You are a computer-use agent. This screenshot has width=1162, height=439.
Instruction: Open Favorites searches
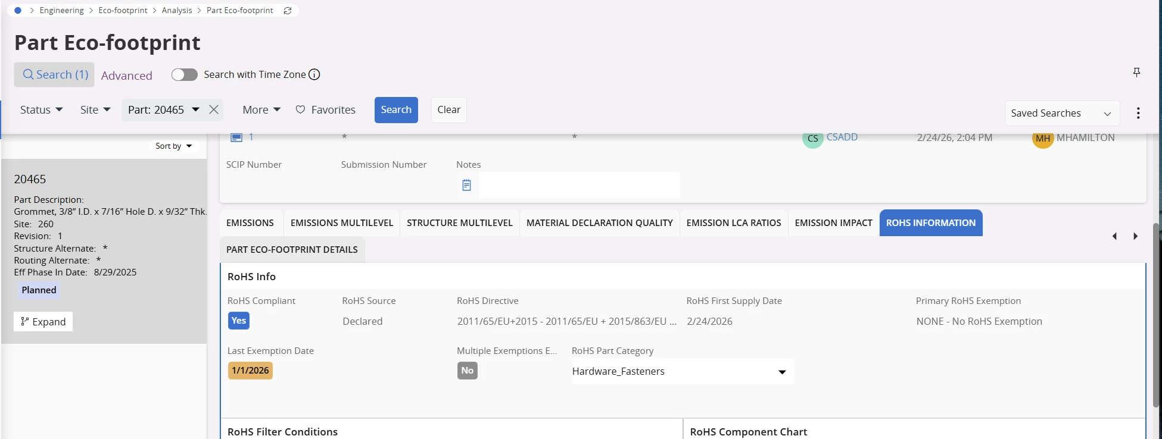click(x=326, y=110)
